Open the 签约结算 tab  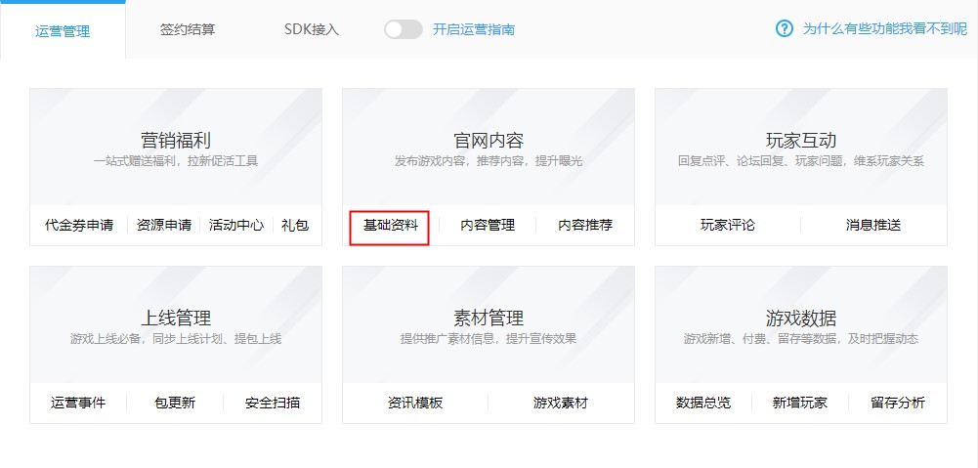[x=188, y=29]
